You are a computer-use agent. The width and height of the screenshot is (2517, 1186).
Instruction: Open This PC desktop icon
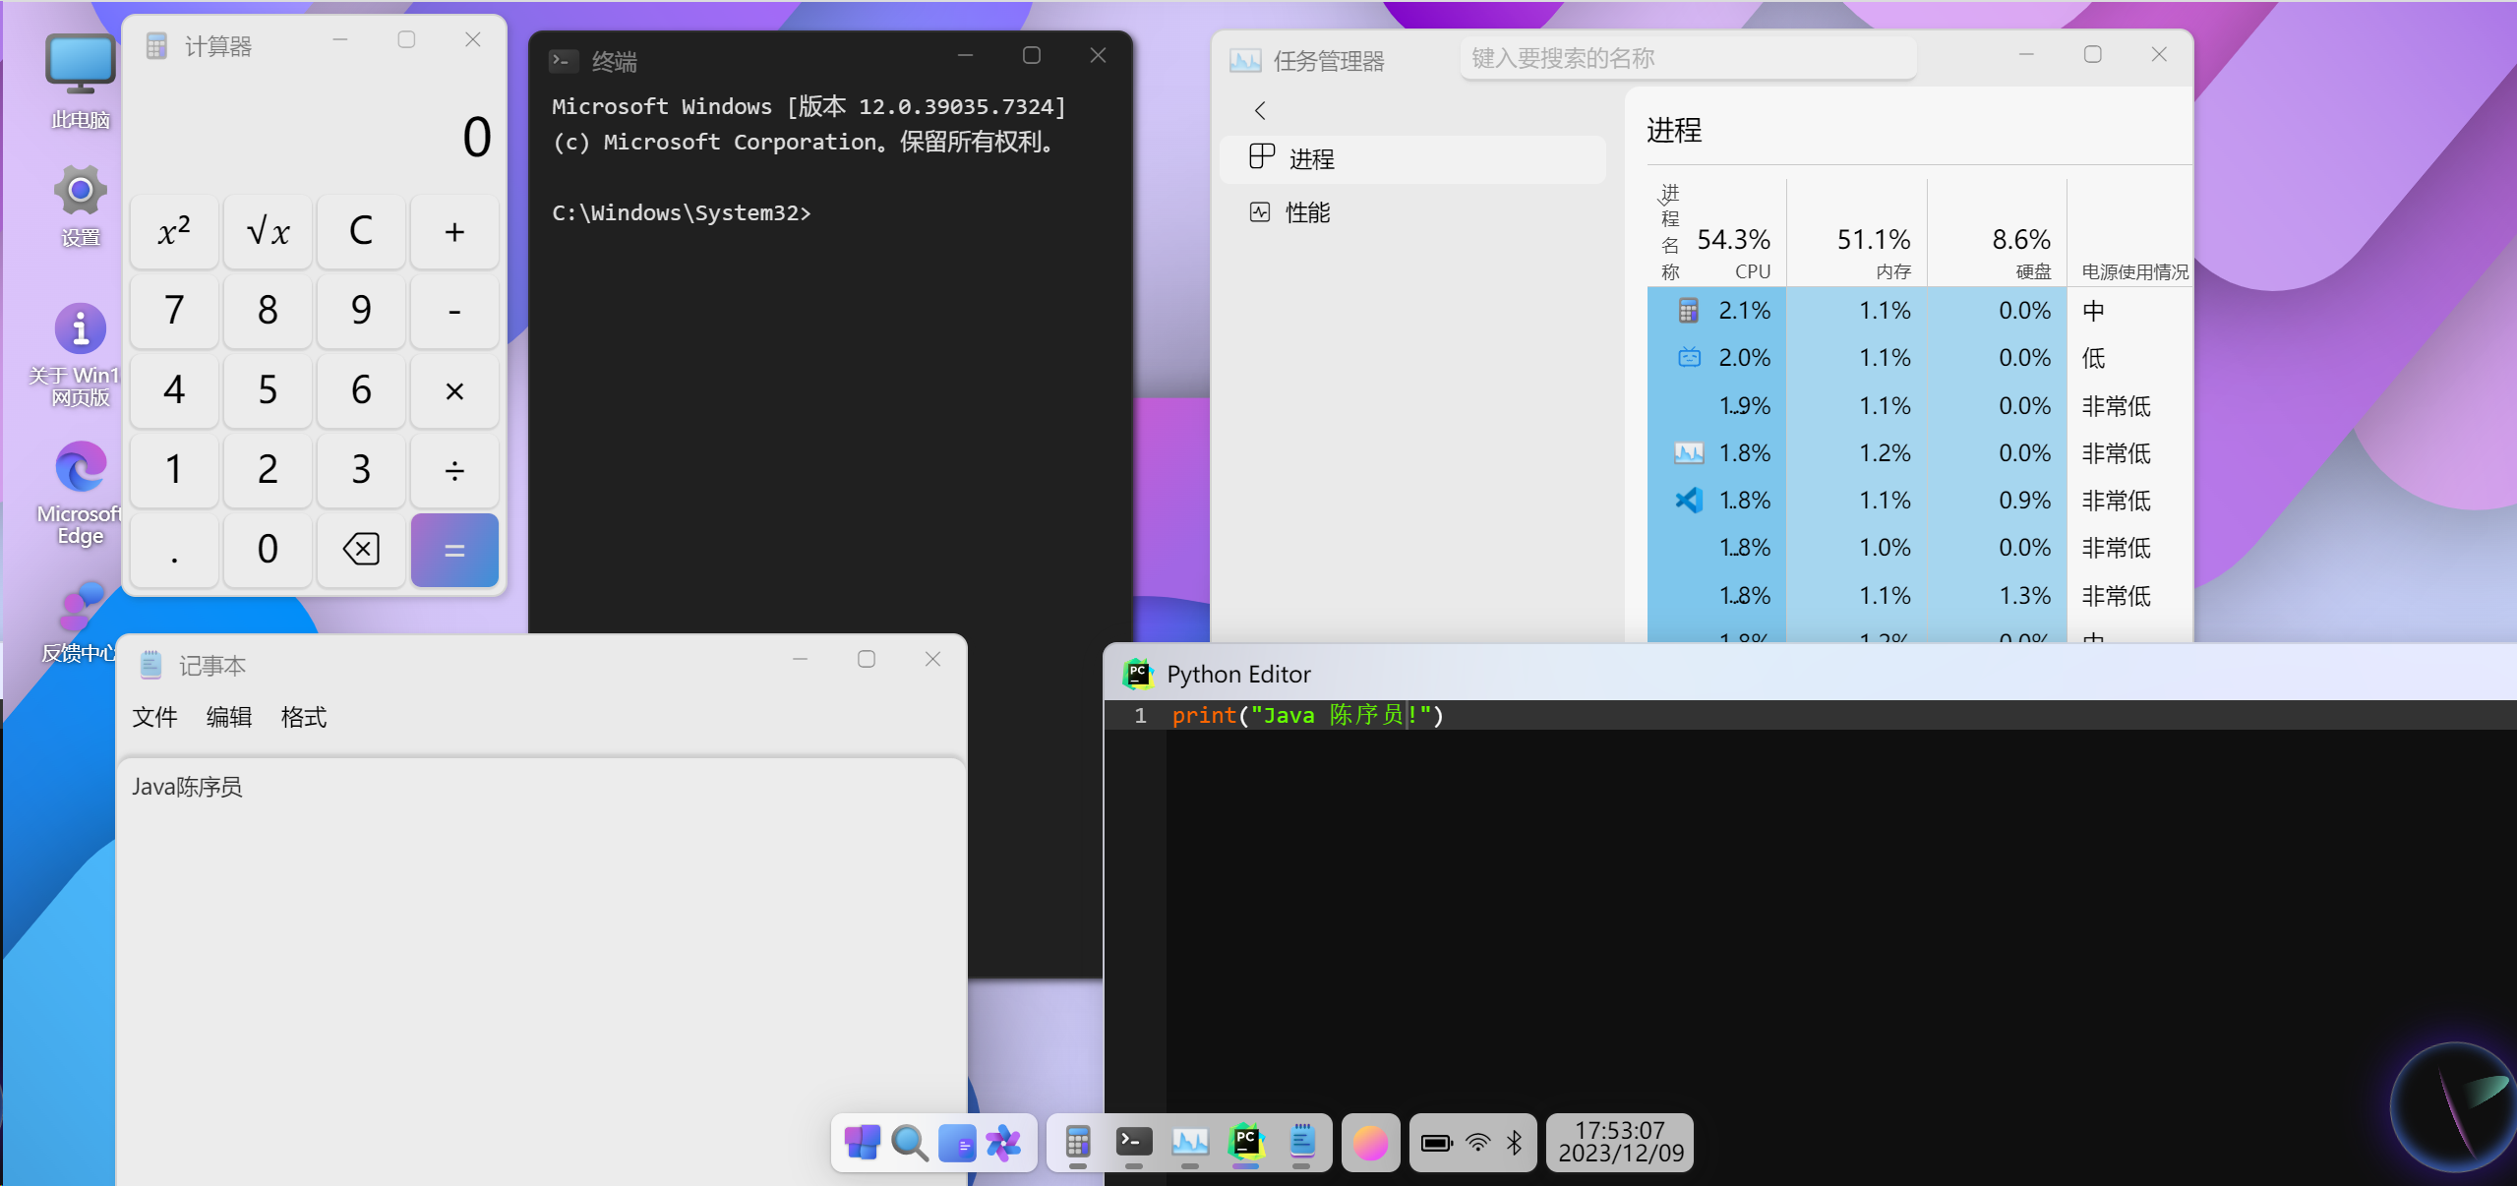(80, 83)
